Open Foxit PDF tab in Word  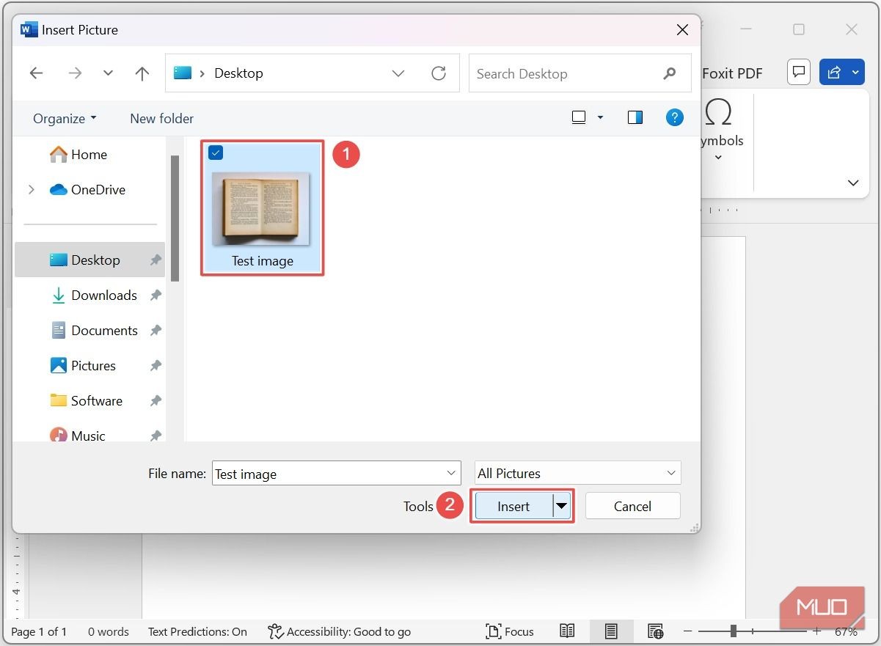point(732,73)
